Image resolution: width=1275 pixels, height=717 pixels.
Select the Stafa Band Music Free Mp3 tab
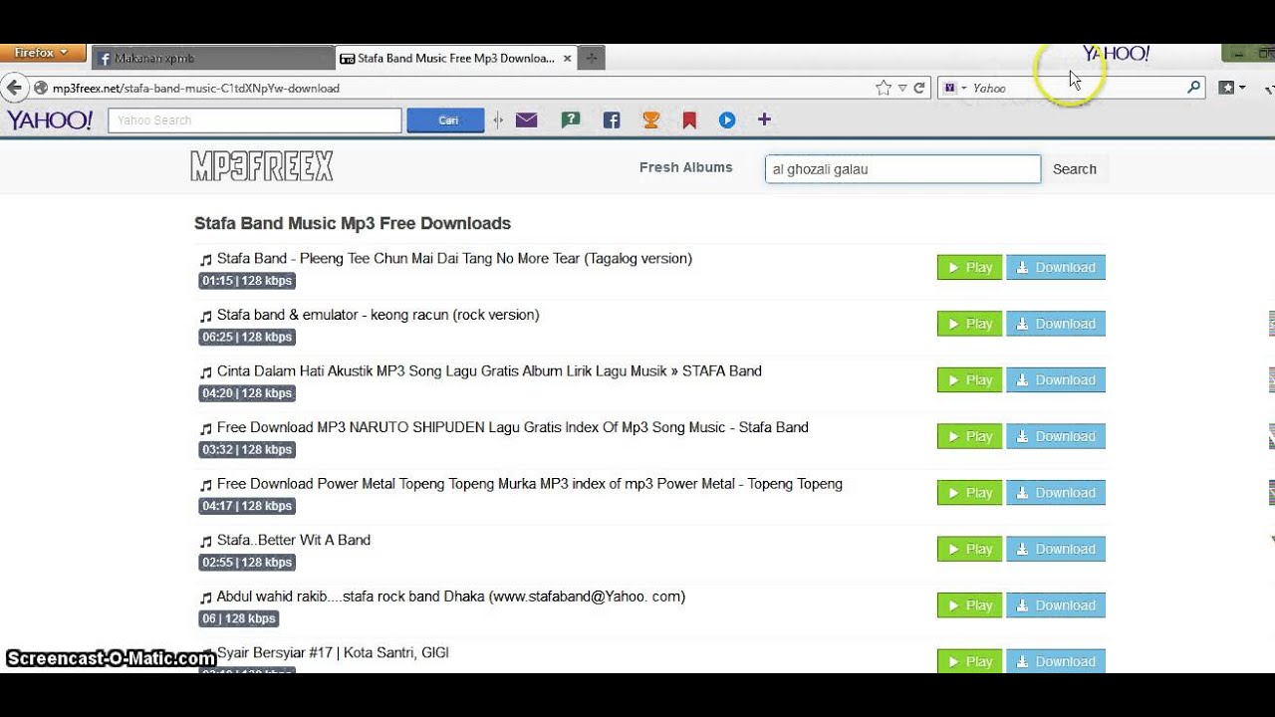click(x=456, y=59)
